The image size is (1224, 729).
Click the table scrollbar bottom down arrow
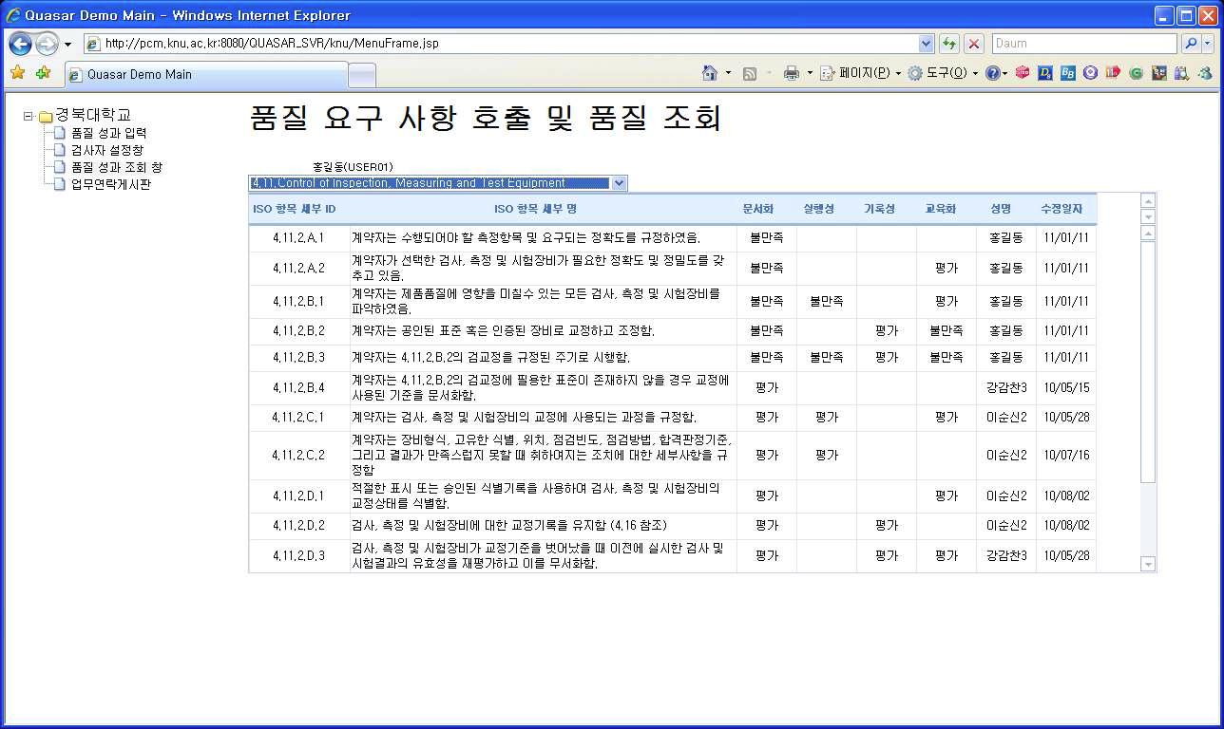tap(1147, 565)
